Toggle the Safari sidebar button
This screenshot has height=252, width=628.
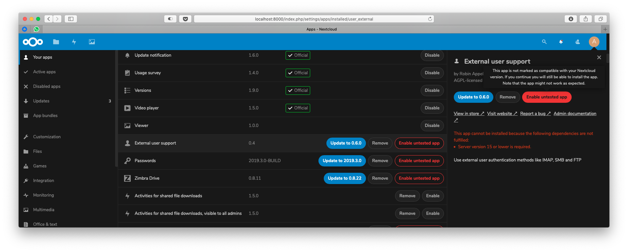71,19
